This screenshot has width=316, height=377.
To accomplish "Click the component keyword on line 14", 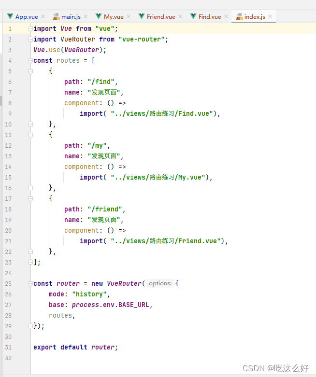I will 82,167.
